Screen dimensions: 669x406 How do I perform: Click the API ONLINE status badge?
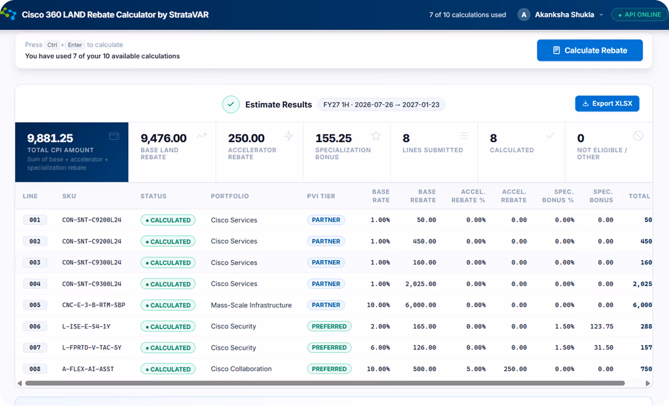(639, 14)
